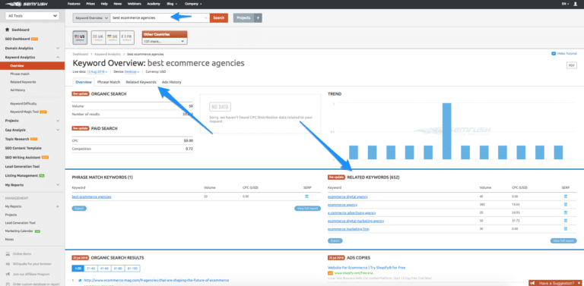Open external link icon of first organic result

point(80,280)
